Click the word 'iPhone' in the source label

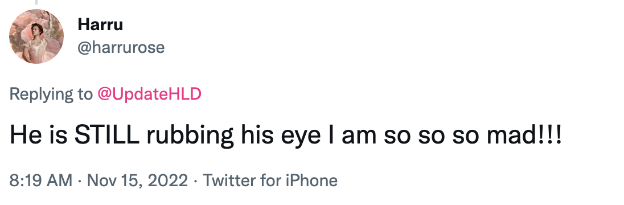coord(311,181)
